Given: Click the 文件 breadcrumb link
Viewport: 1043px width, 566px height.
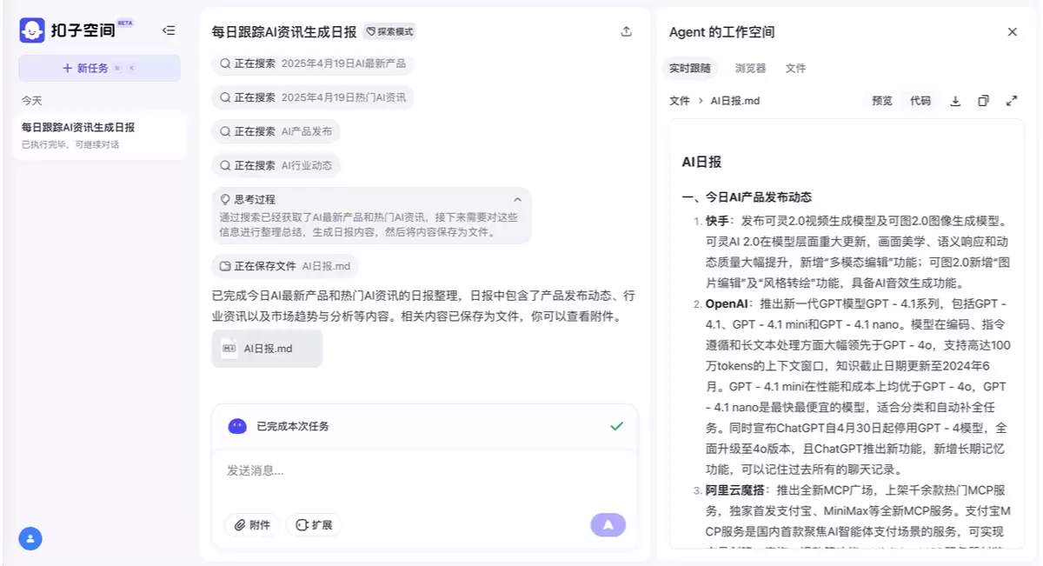Looking at the screenshot, I should point(680,101).
